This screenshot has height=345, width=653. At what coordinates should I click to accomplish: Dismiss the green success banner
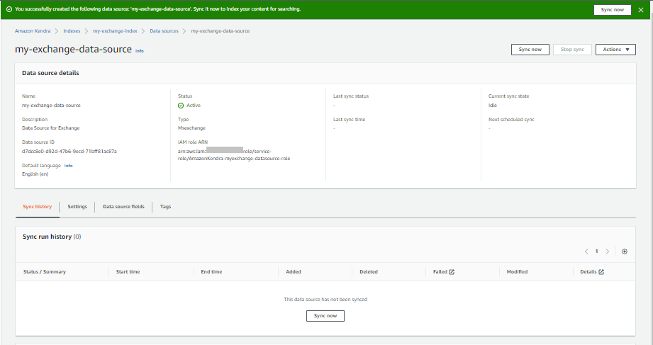[x=640, y=10]
